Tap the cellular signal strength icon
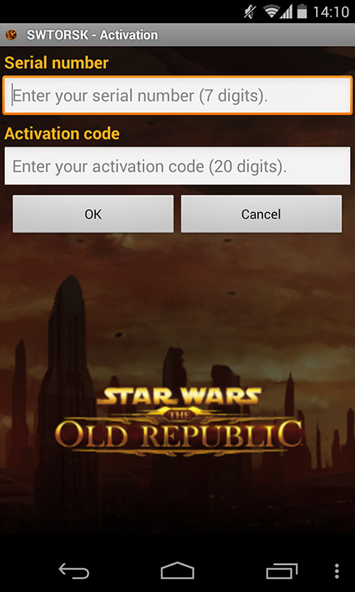The image size is (355, 592). pos(286,12)
